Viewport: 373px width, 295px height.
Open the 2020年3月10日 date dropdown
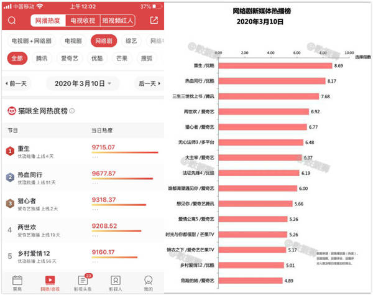82,83
